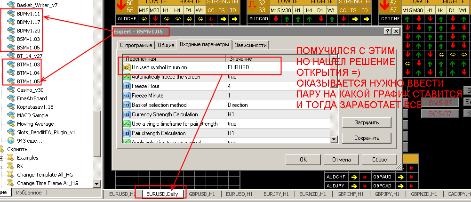Click the Kopratasav1.18 expert icon

click(11, 107)
